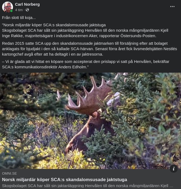Click the 'Anders Edholm' closing line of the post

pyautogui.click(x=45, y=67)
